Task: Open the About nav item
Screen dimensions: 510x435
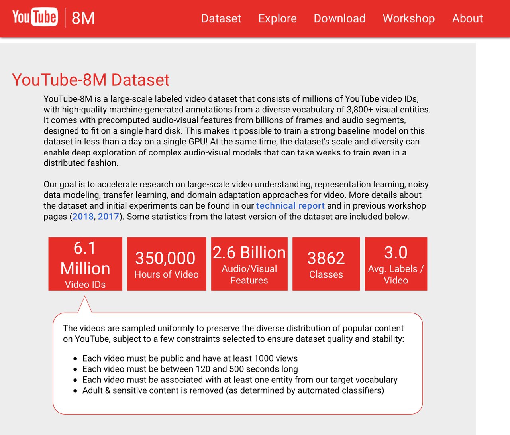Action: click(x=467, y=18)
